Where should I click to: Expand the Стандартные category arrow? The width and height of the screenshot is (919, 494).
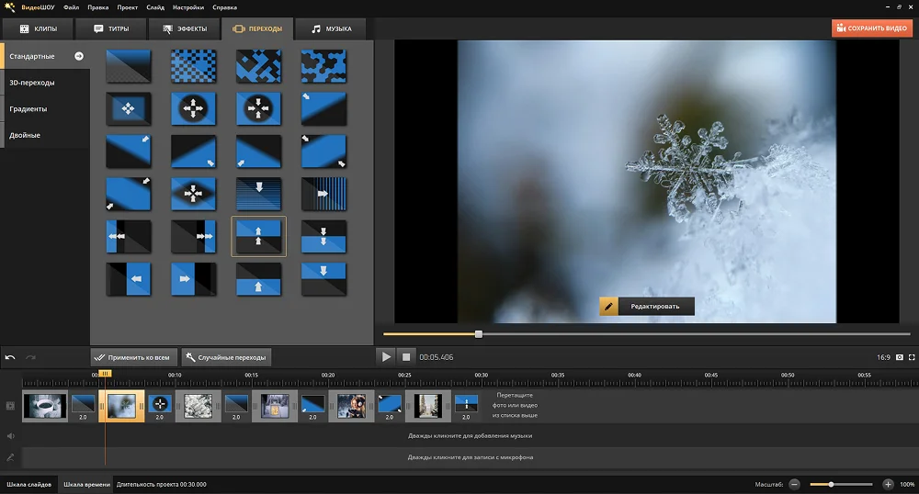pyautogui.click(x=79, y=56)
